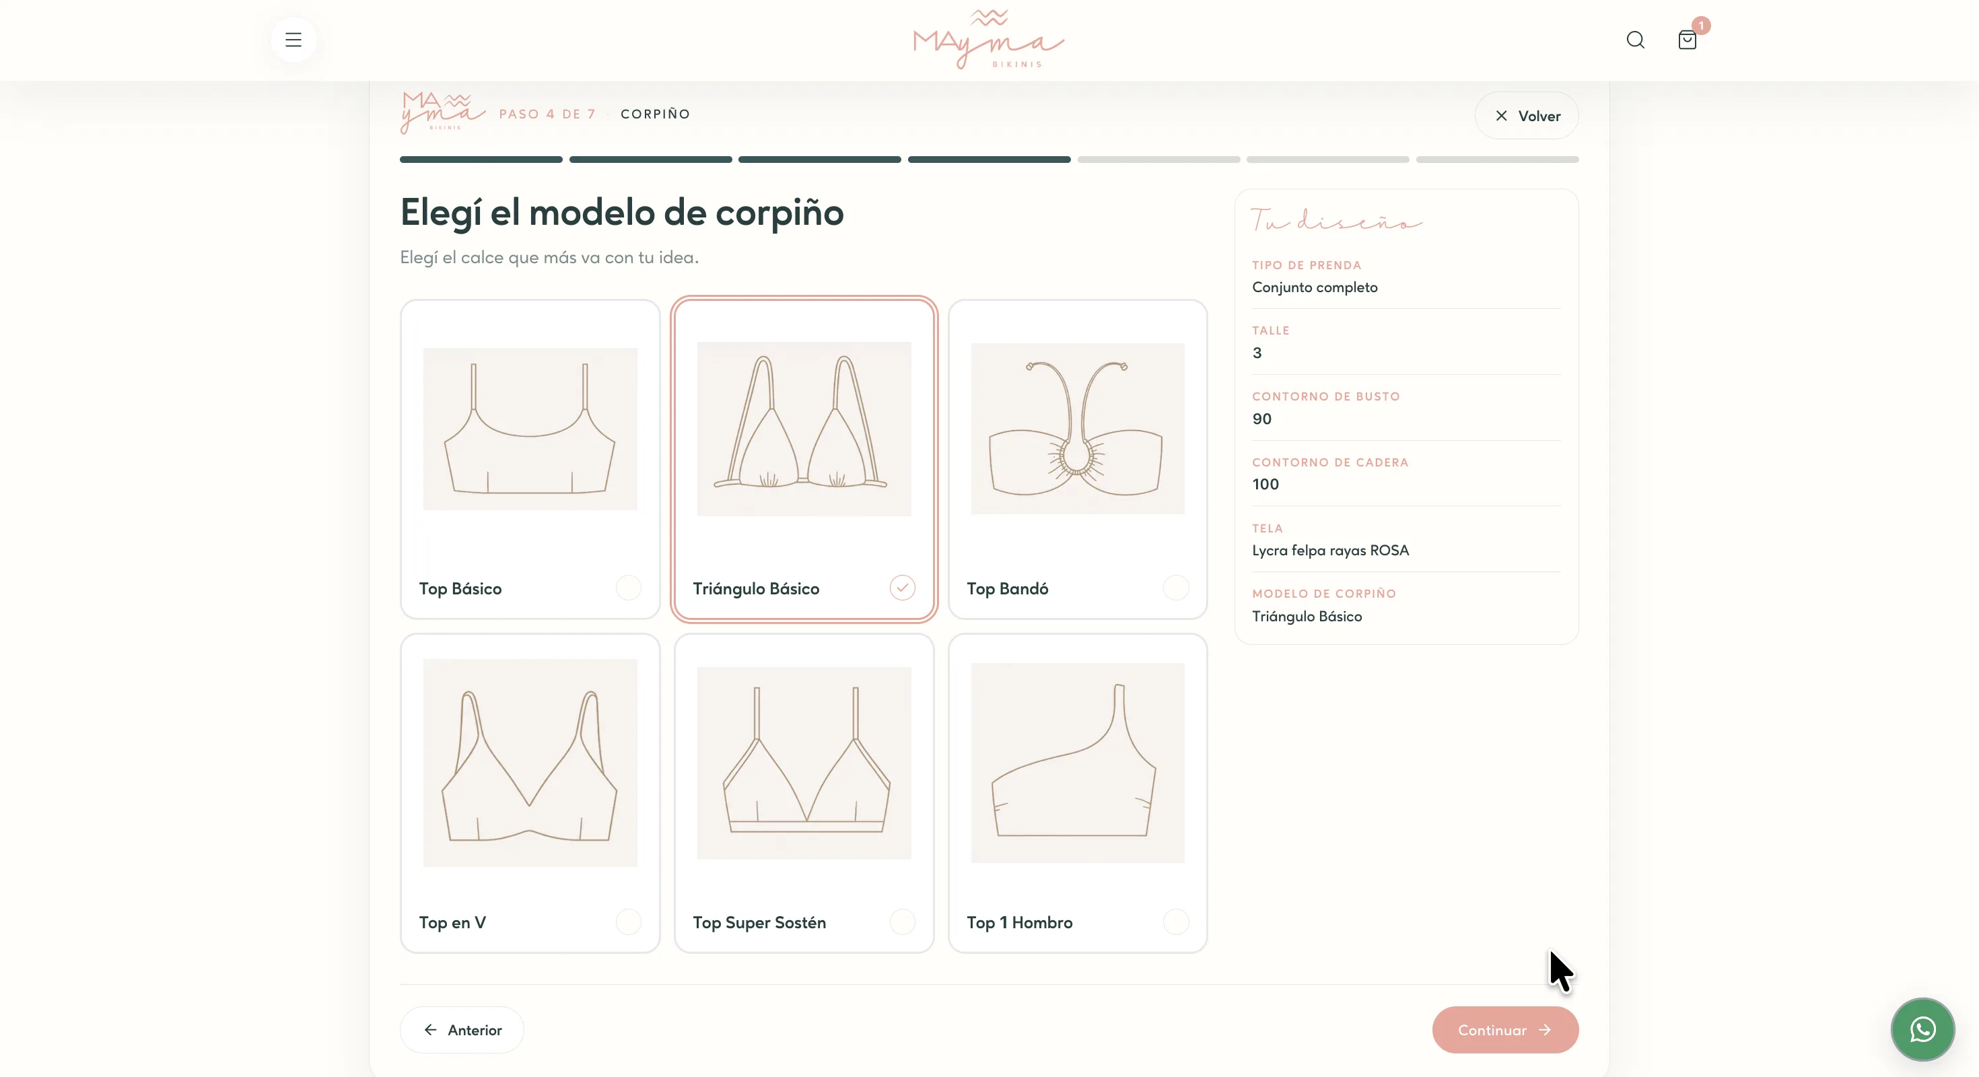
Task: Open the shopping cart icon
Action: (1686, 40)
